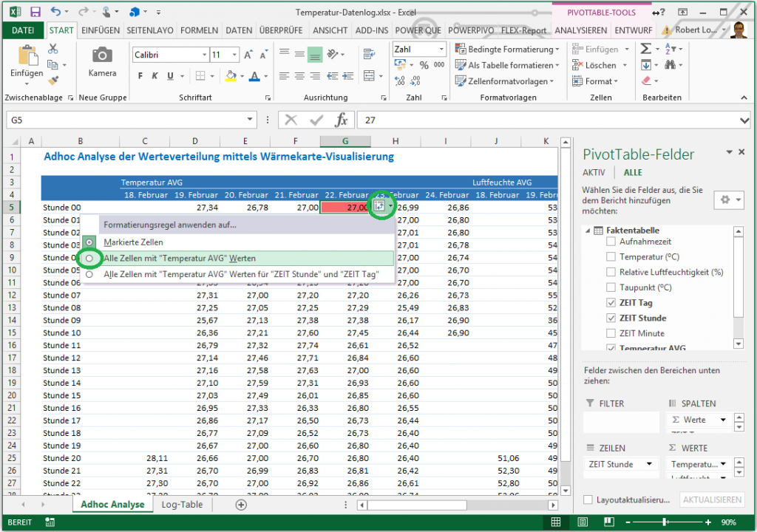This screenshot has width=757, height=532.
Task: Check the 'Taupunkt (°C)' field checkbox
Action: click(x=611, y=287)
